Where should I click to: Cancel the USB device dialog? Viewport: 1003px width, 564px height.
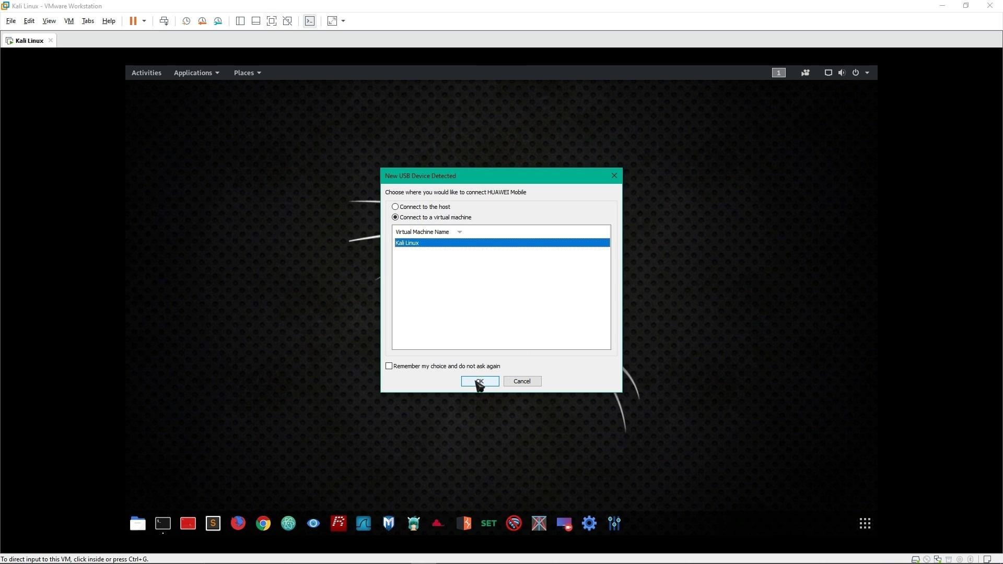pyautogui.click(x=522, y=381)
